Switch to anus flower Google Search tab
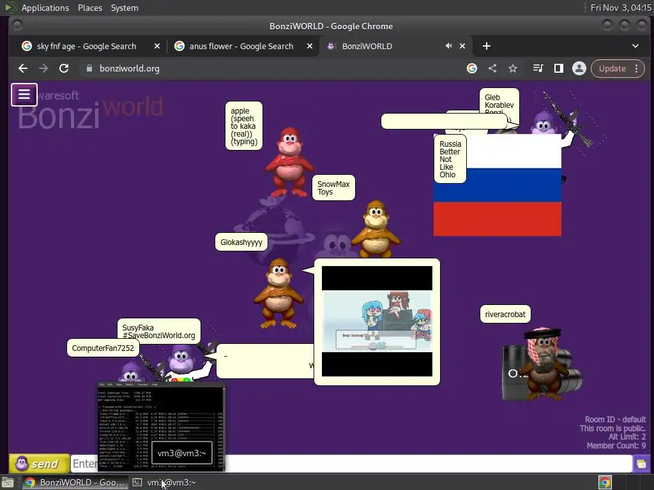Viewport: 654px width, 490px height. (241, 46)
